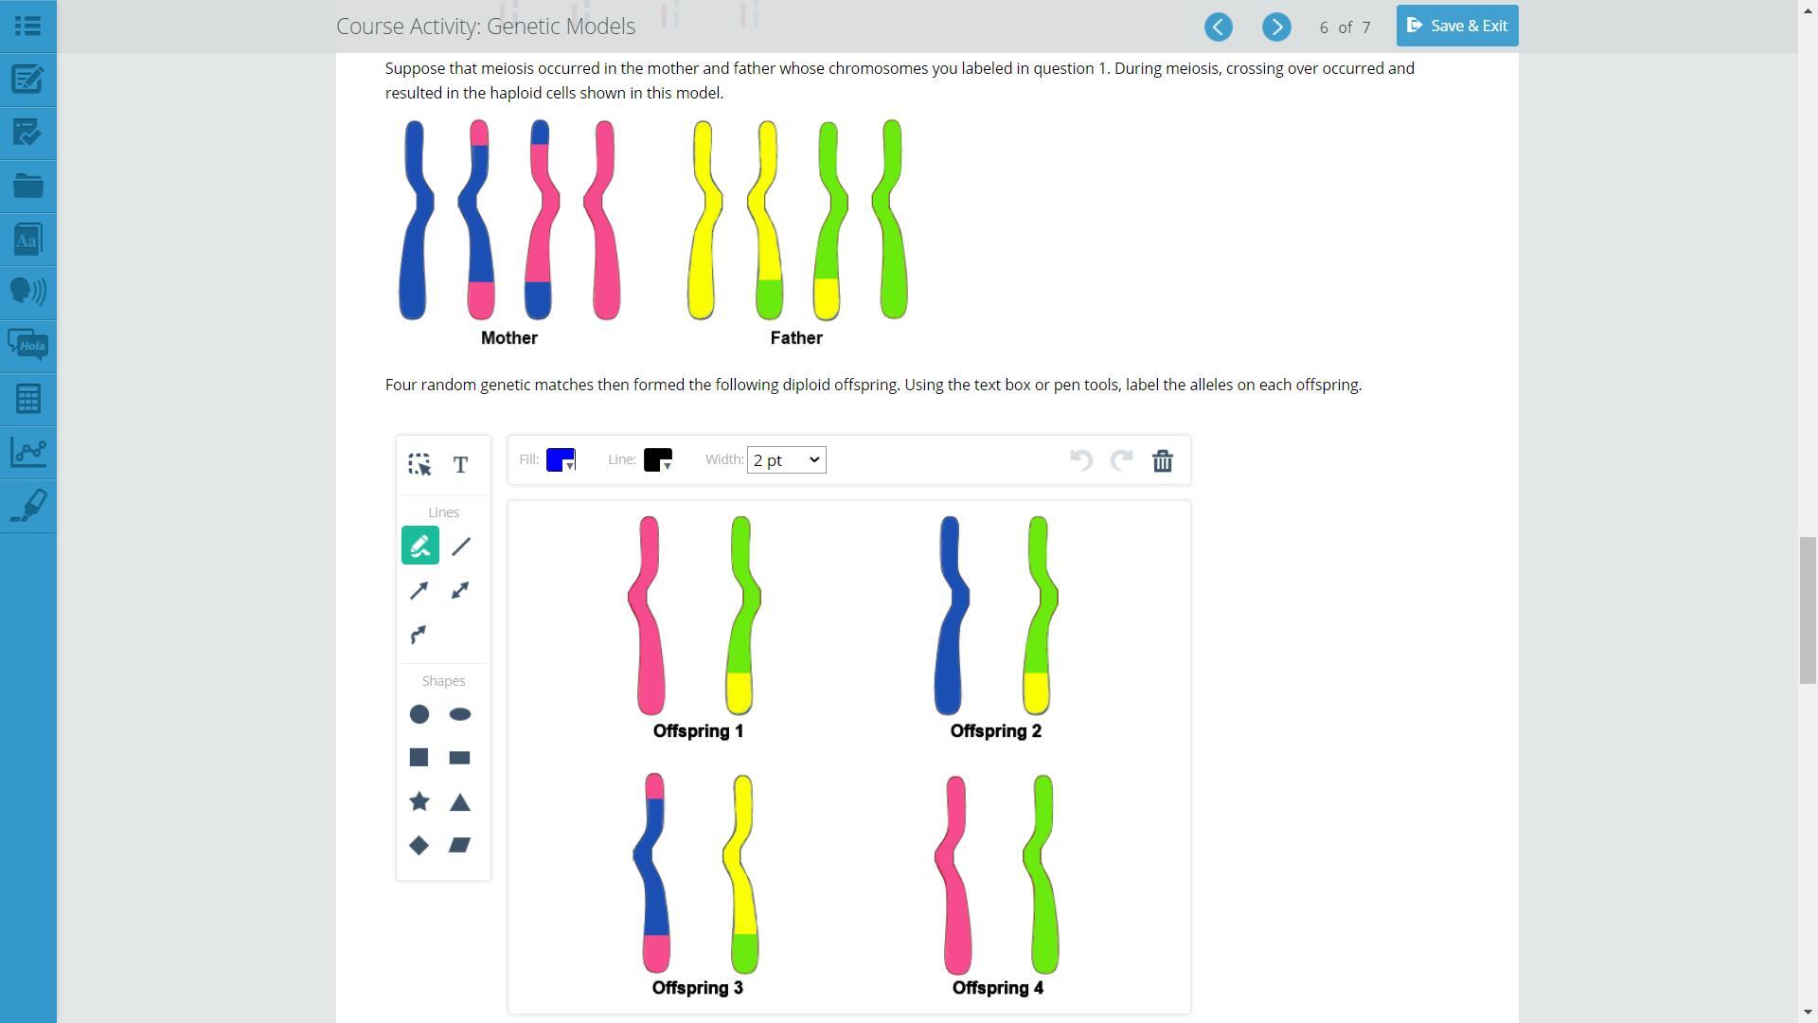Open the table of contents list menu
Viewport: 1818px width, 1023px height.
pos(27,26)
